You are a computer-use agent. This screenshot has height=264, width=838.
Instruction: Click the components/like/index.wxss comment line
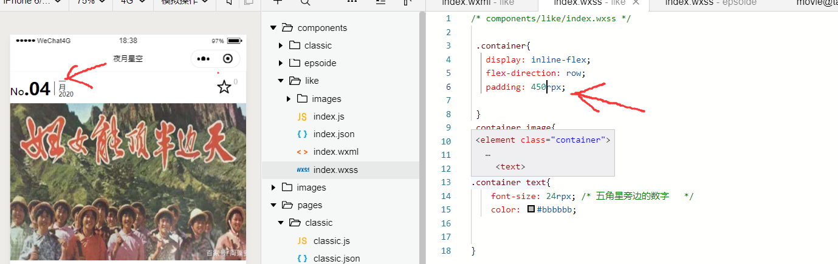[551, 18]
